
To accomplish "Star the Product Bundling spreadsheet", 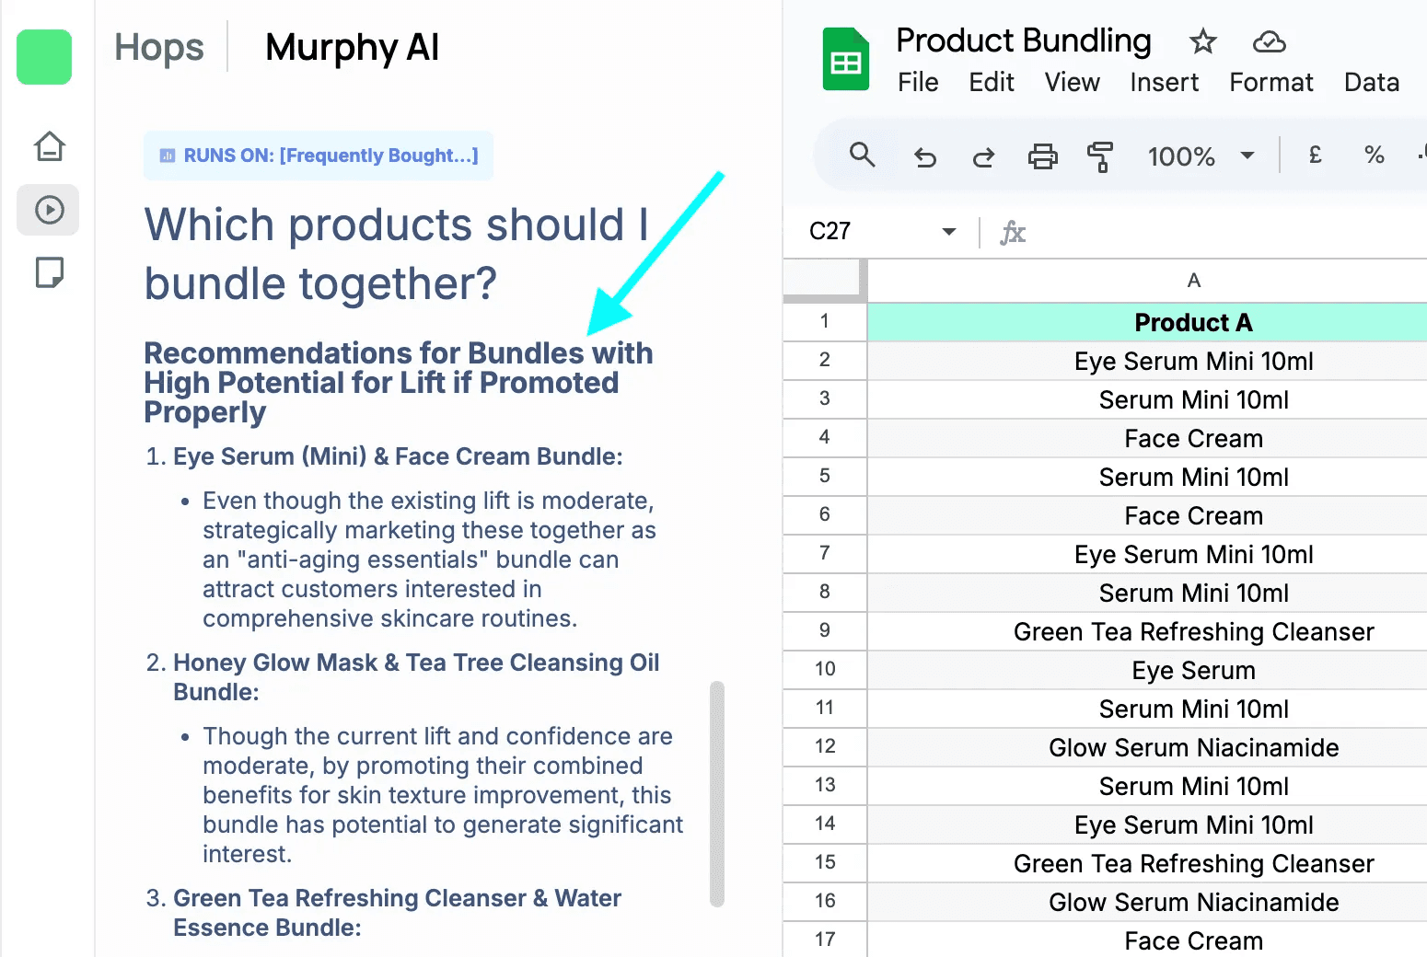I will (x=1202, y=41).
